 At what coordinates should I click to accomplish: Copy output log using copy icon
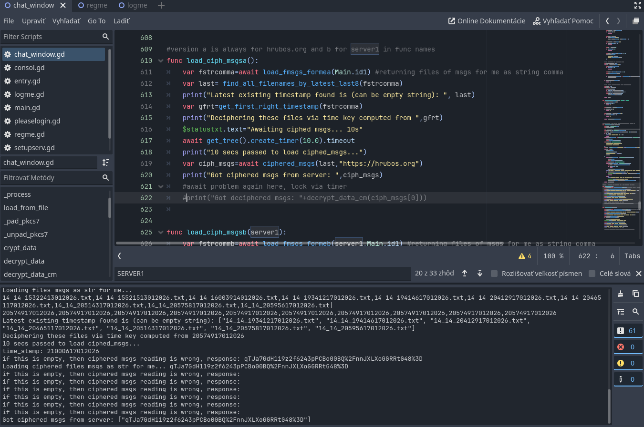click(x=635, y=294)
